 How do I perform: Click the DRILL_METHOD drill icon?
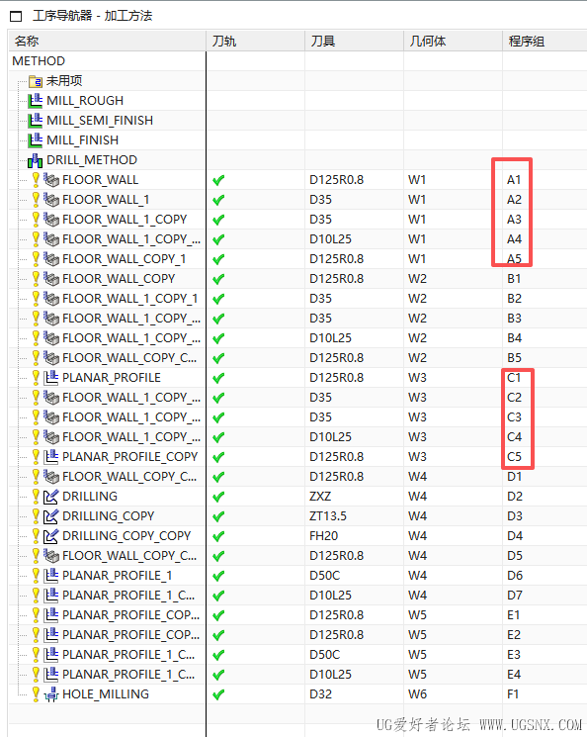pos(36,160)
